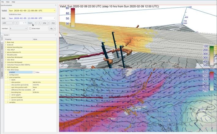The width and height of the screenshot is (217, 134).
Task: Expand the variables group
Action: (8, 102)
